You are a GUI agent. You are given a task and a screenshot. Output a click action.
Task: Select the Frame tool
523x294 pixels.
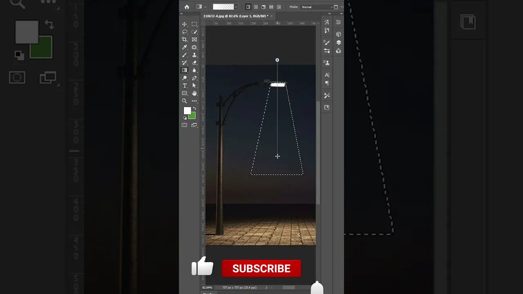194,40
